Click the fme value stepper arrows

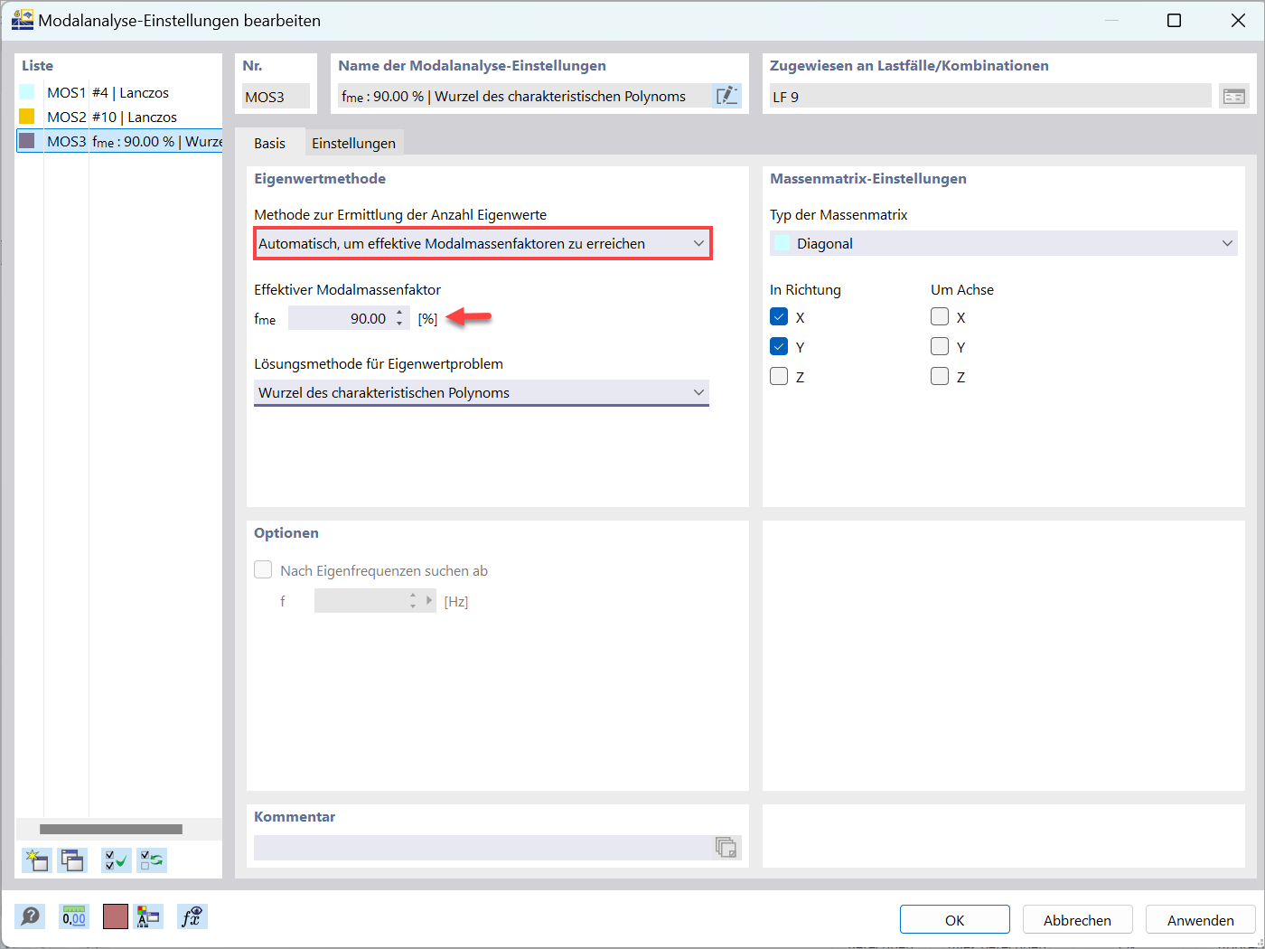click(399, 318)
